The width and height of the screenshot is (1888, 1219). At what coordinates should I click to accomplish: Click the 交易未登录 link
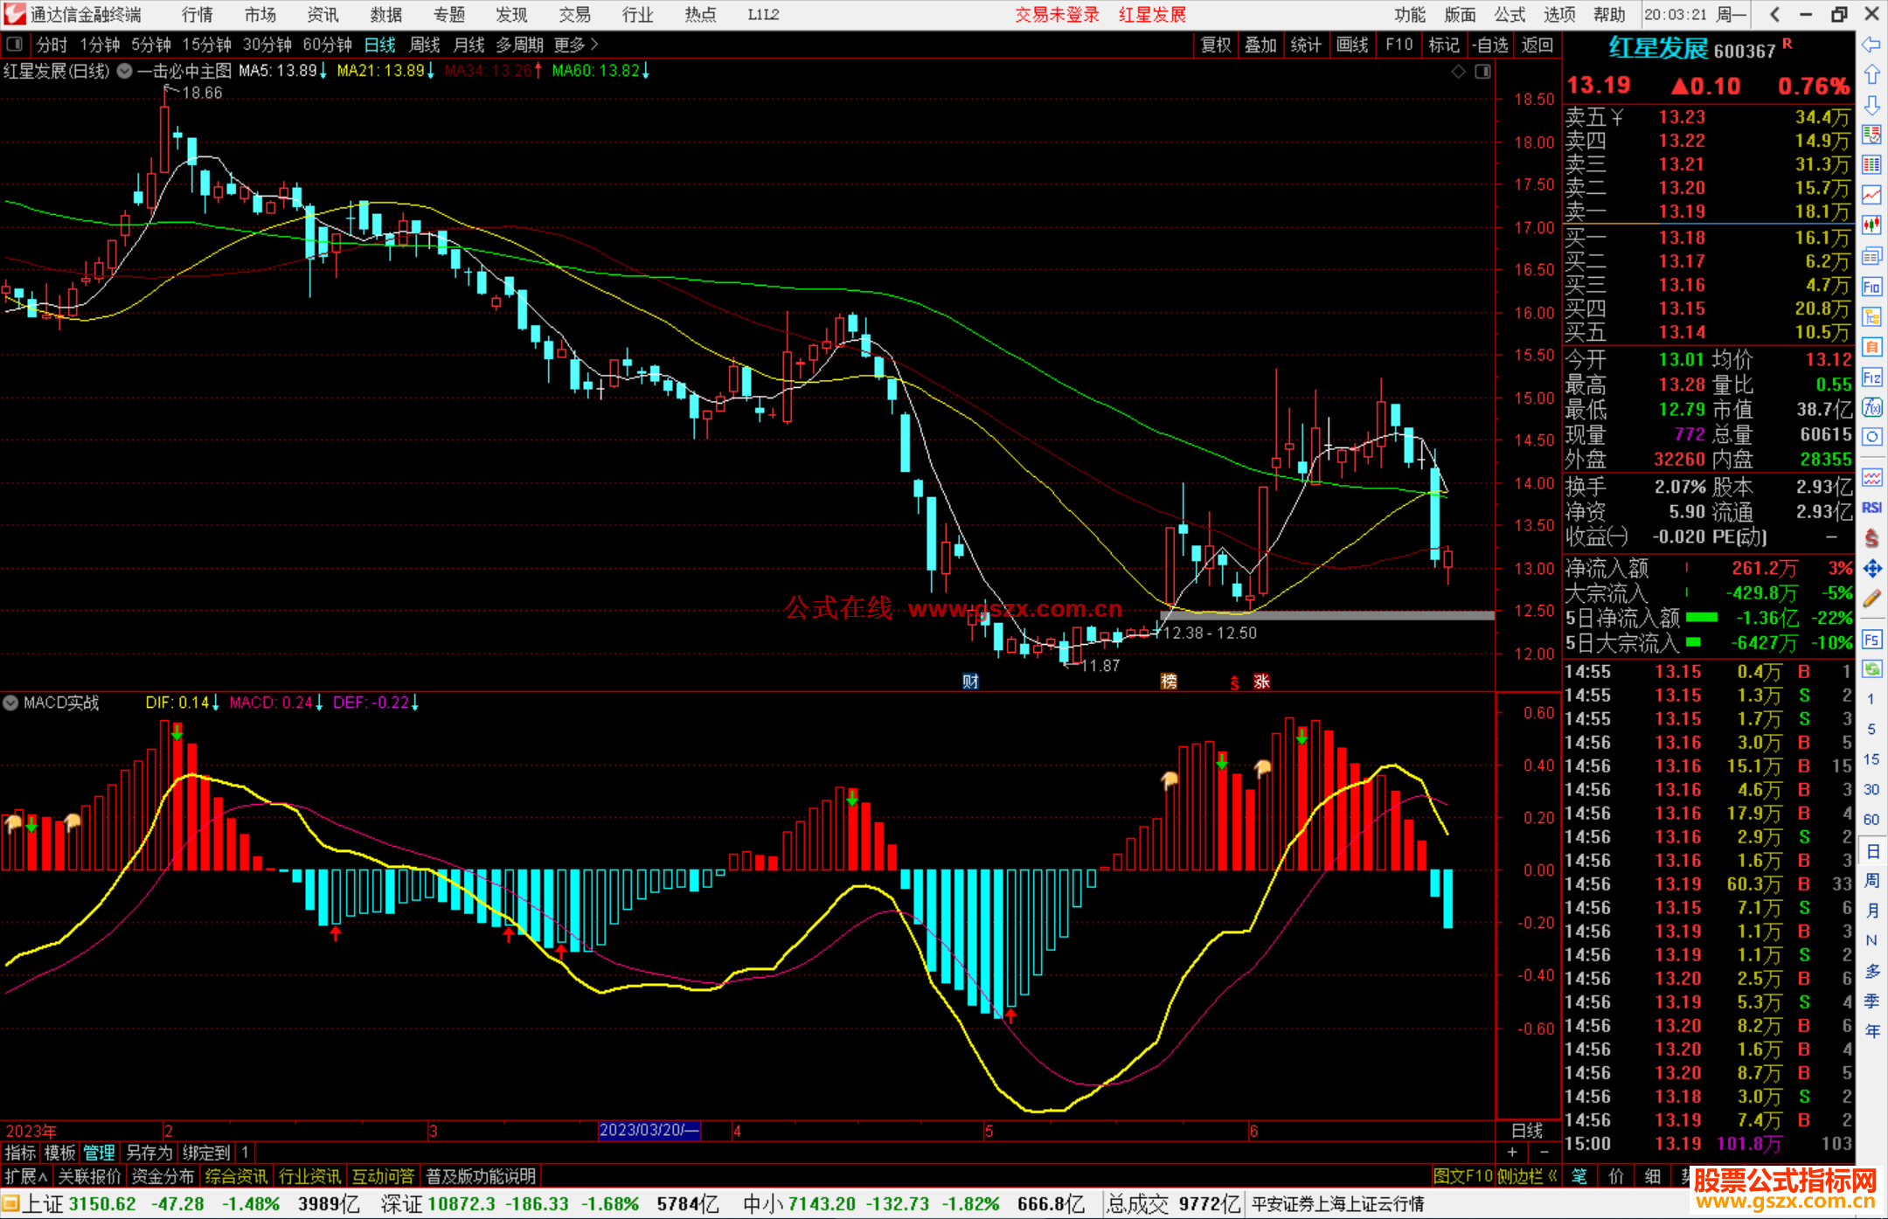(1057, 15)
